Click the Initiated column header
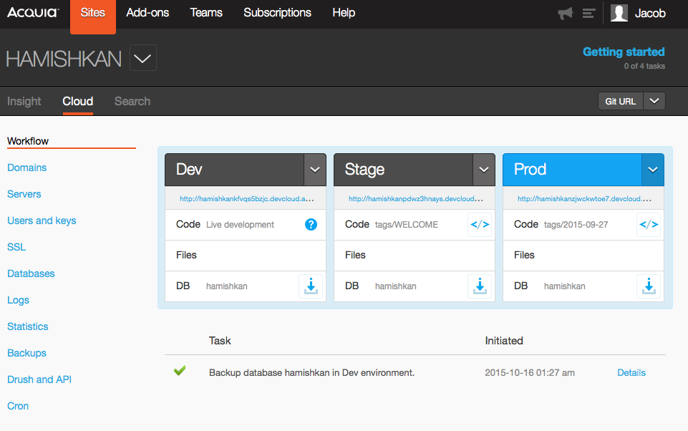The height and width of the screenshot is (431, 688). 504,341
